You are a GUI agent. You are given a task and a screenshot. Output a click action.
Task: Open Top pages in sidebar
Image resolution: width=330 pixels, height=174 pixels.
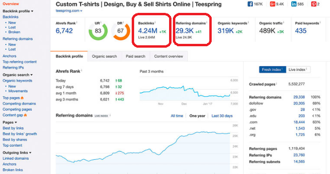coord(11,98)
